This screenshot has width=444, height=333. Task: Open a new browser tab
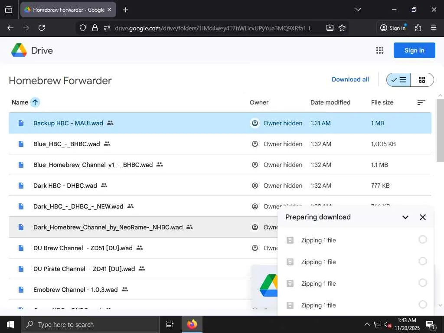pos(125,10)
